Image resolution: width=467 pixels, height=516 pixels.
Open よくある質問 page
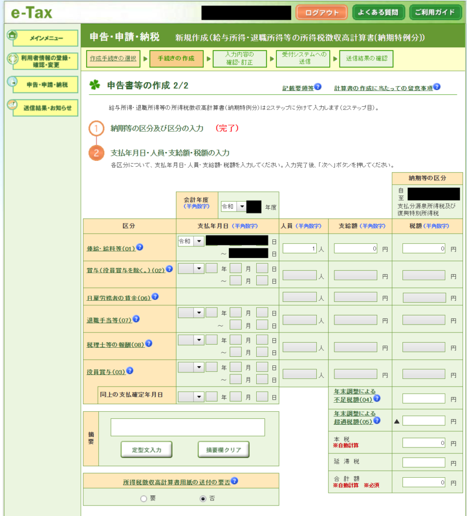378,13
